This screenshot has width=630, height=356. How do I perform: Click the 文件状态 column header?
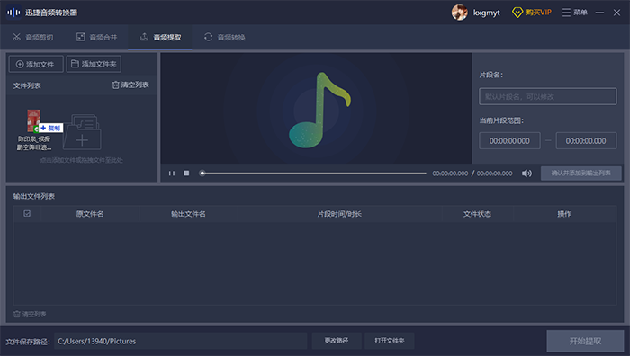click(477, 214)
